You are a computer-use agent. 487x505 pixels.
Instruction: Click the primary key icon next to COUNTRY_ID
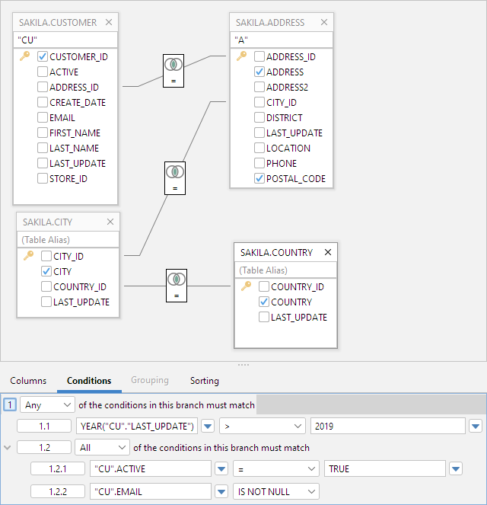pyautogui.click(x=246, y=286)
